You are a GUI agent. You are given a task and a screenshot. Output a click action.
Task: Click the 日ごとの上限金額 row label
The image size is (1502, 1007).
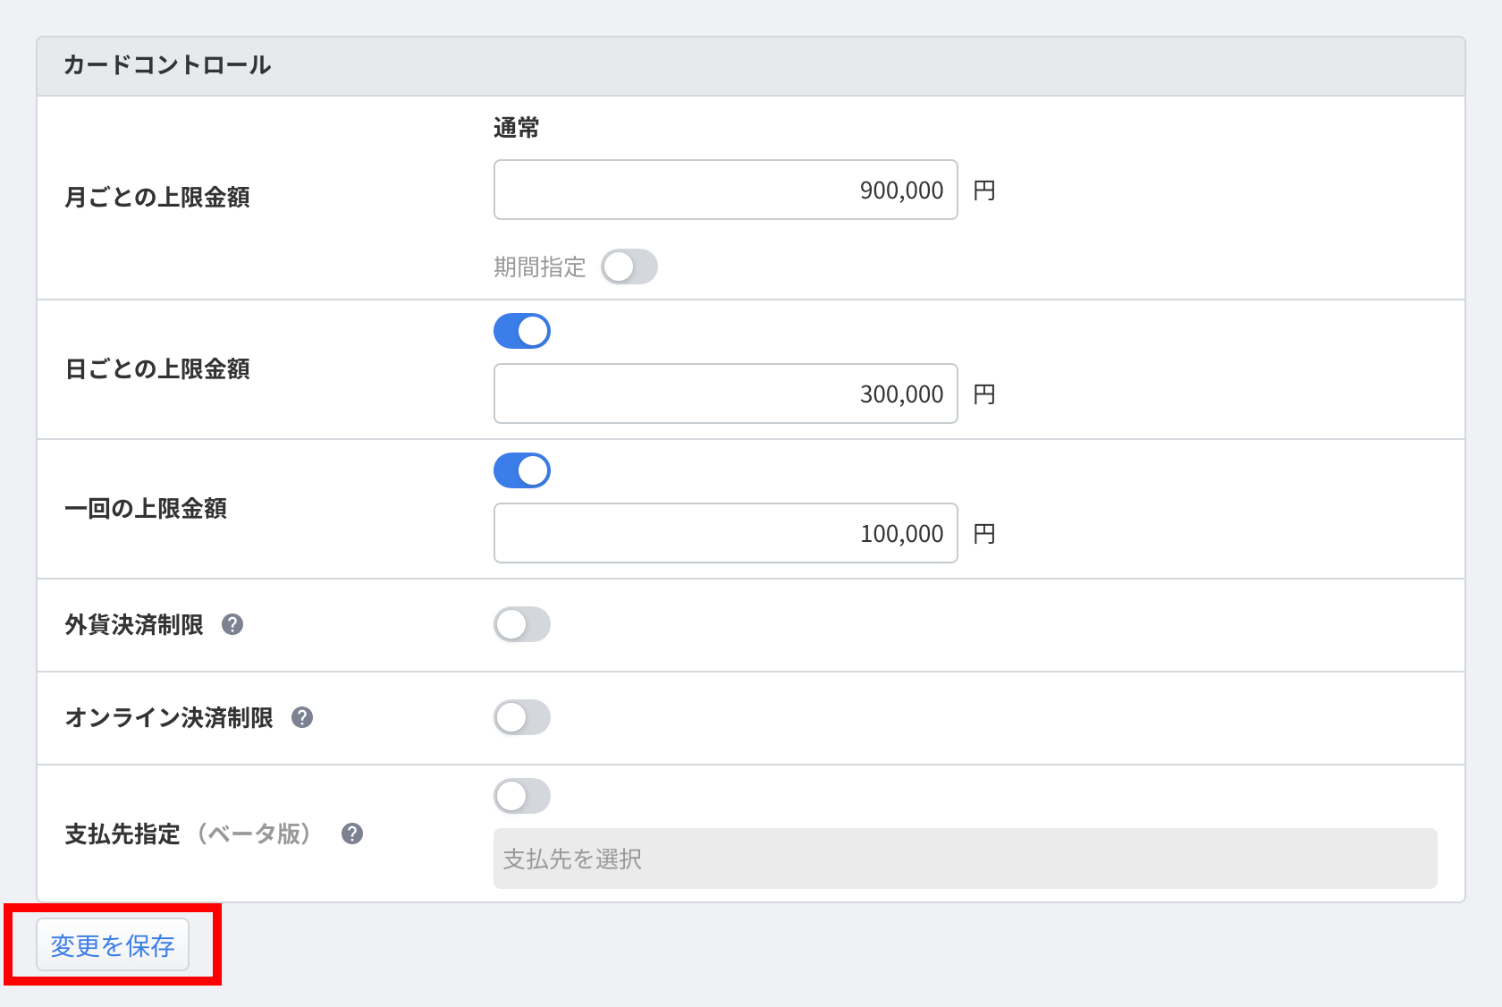157,368
